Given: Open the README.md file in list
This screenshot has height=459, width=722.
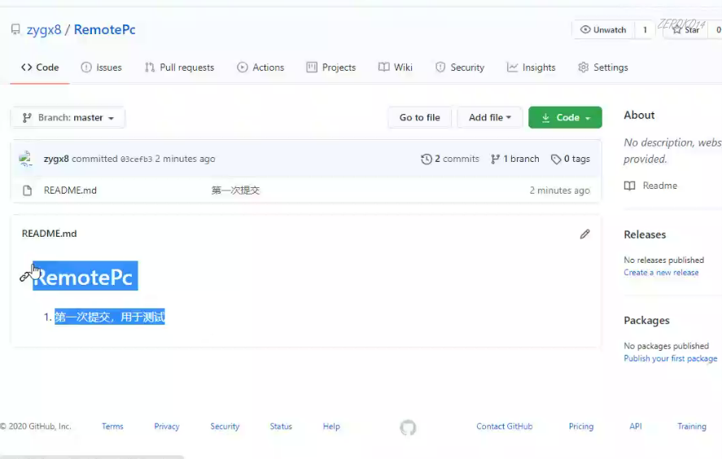Looking at the screenshot, I should click(x=70, y=190).
